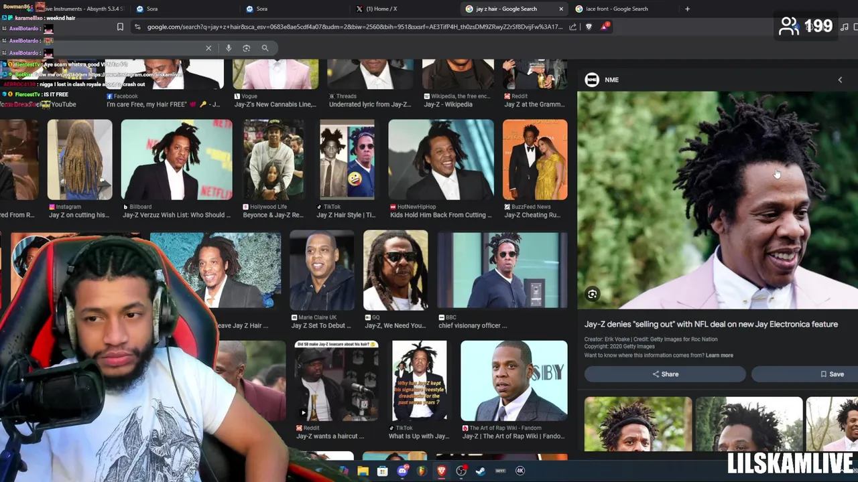The height and width of the screenshot is (482, 858).
Task: Open FL Studio from the taskbar
Action: 422,471
